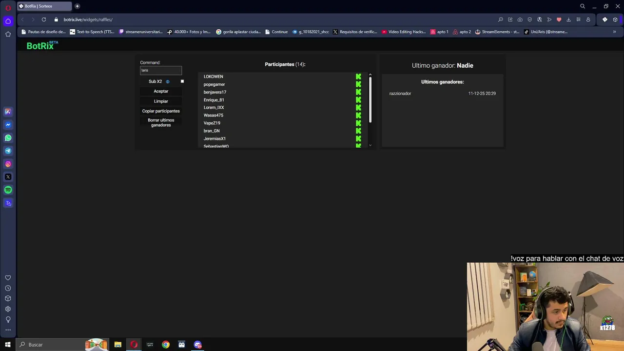Open sidebar three-dots more options

tap(8, 330)
